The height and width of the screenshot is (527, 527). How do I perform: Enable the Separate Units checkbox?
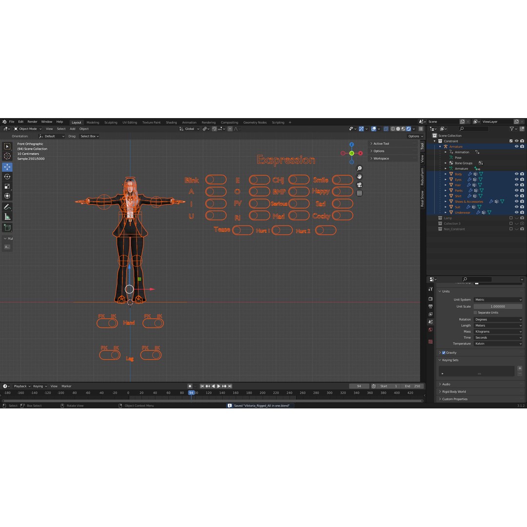tap(475, 313)
